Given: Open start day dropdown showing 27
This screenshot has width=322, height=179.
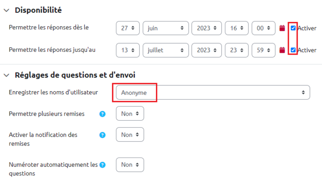Looking at the screenshot, I should tap(128, 28).
